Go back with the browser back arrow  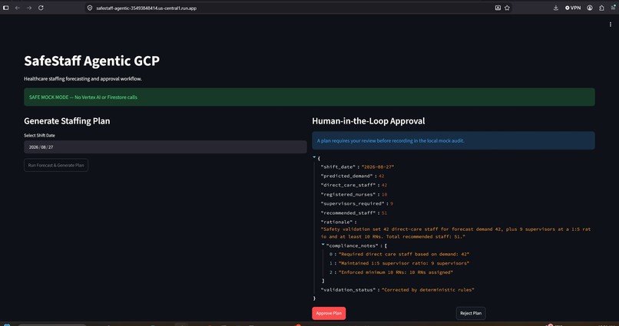tap(18, 8)
